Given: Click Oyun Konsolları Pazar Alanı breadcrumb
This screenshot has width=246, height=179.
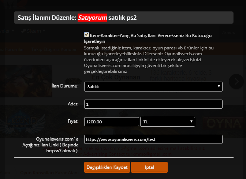Looking at the screenshot, I should (x=49, y=173).
